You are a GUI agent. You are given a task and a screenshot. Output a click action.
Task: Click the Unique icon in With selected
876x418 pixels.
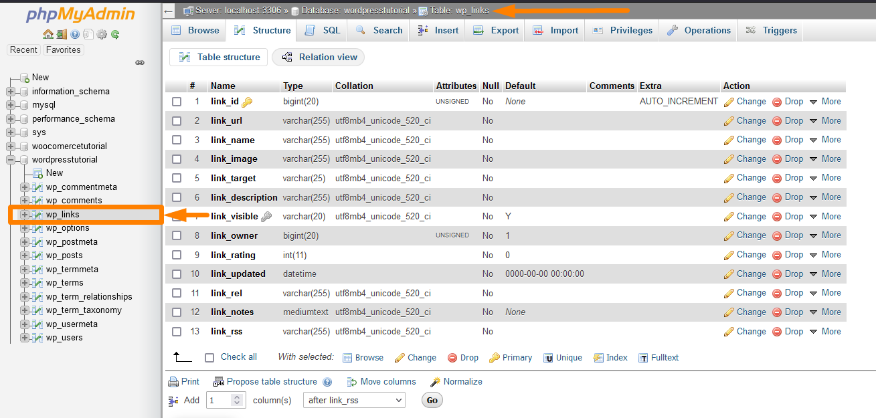[x=548, y=358]
